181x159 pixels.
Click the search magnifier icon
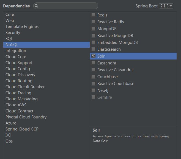pyautogui.click(x=37, y=6)
